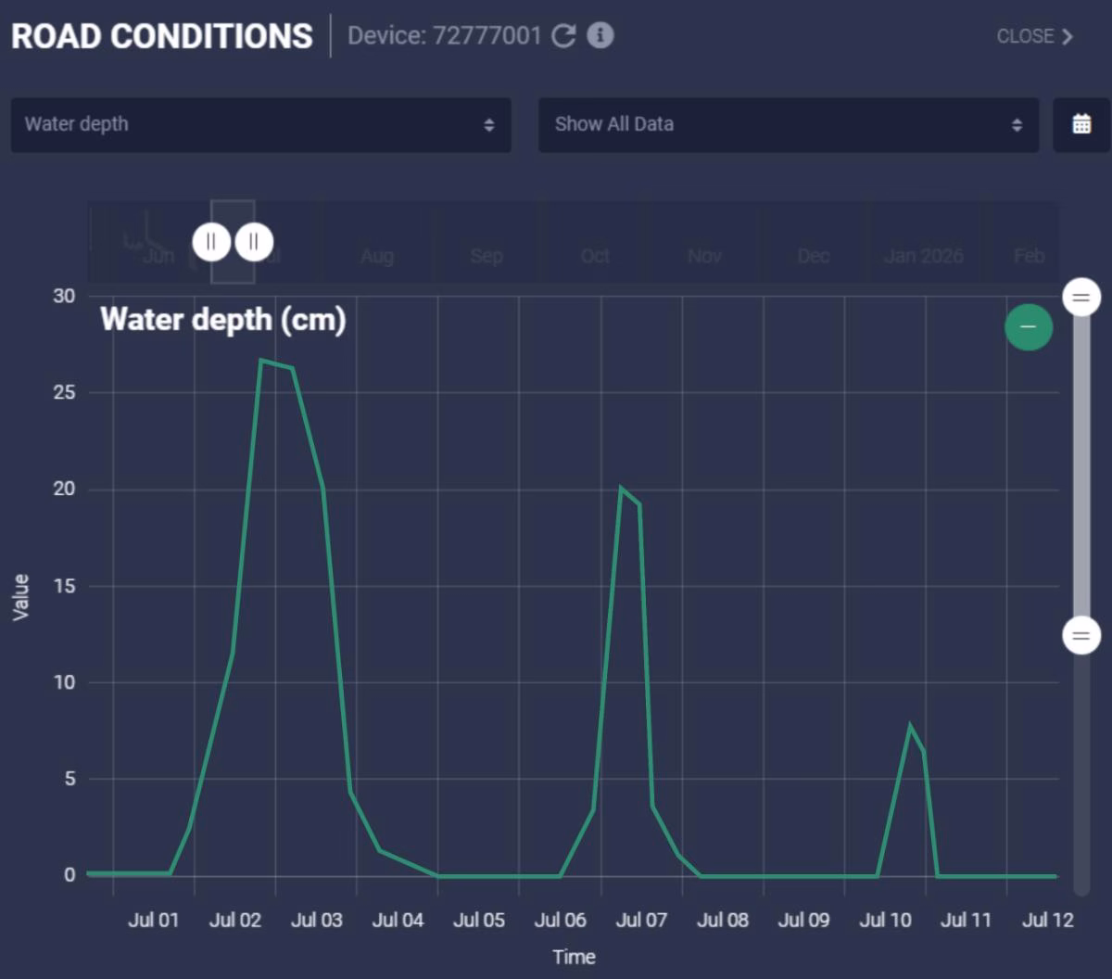
Task: Click the Jul 07 peak on the graph
Action: [x=621, y=488]
